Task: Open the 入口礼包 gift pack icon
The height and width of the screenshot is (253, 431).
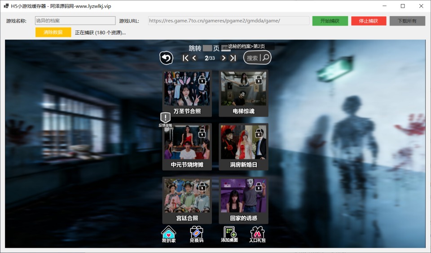Action: tap(257, 234)
